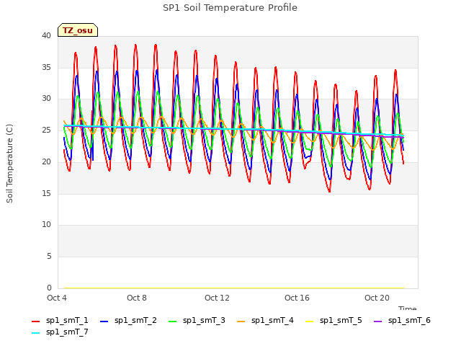Click the Oct 12 x-axis tick label
Screen dimensions: 461x346
click(217, 298)
